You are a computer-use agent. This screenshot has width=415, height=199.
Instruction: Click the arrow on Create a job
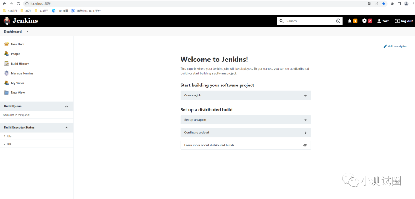(x=305, y=95)
